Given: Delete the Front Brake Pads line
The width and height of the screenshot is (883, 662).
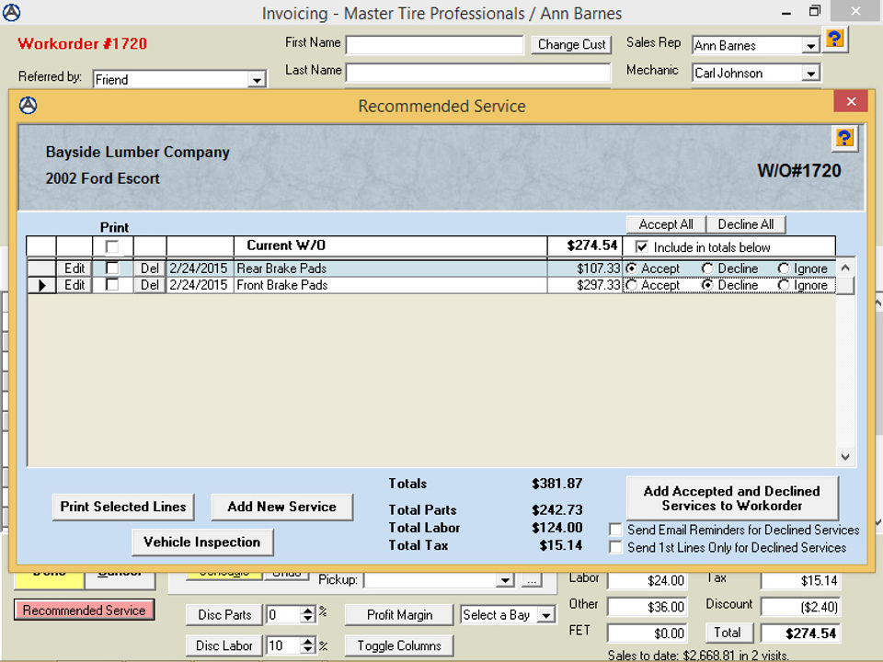Looking at the screenshot, I should (x=150, y=285).
